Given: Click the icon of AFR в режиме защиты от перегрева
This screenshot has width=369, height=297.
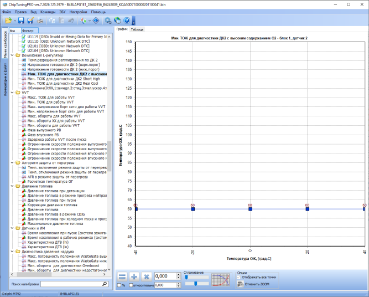Looking at the screenshot, I should pyautogui.click(x=24, y=177).
